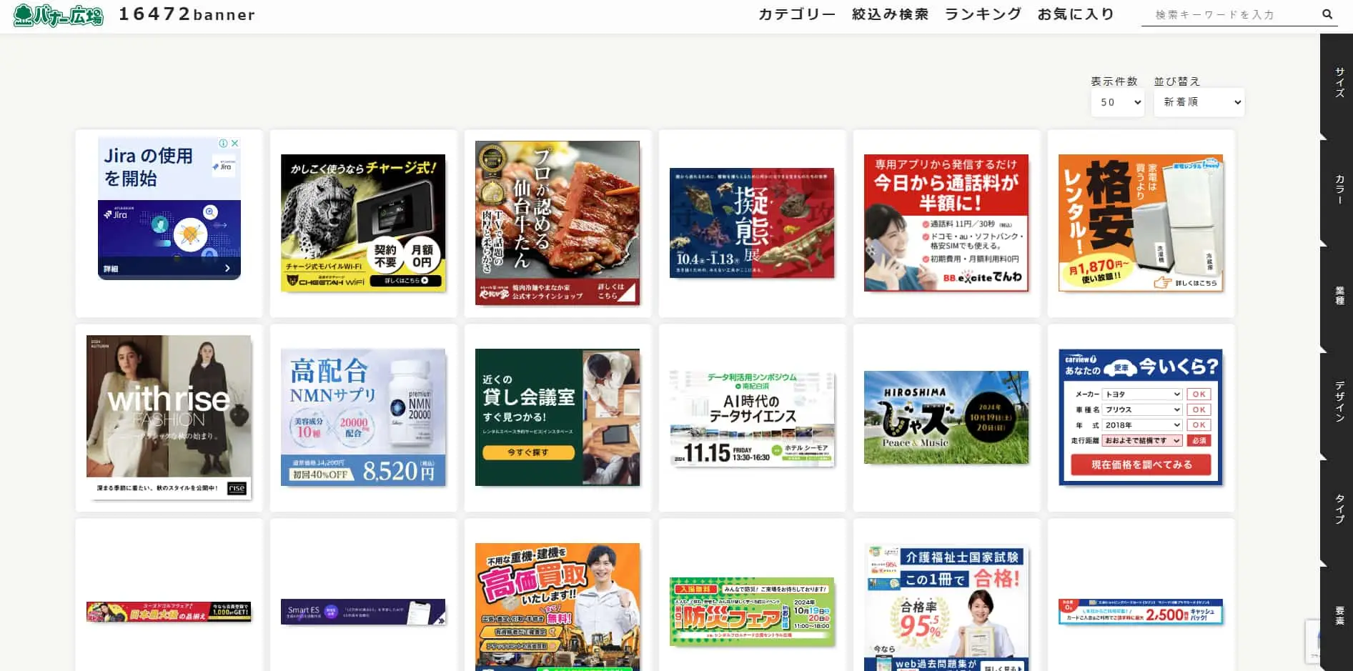
Task: Open the 表示件数 dropdown showing 50
Action: click(x=1117, y=102)
